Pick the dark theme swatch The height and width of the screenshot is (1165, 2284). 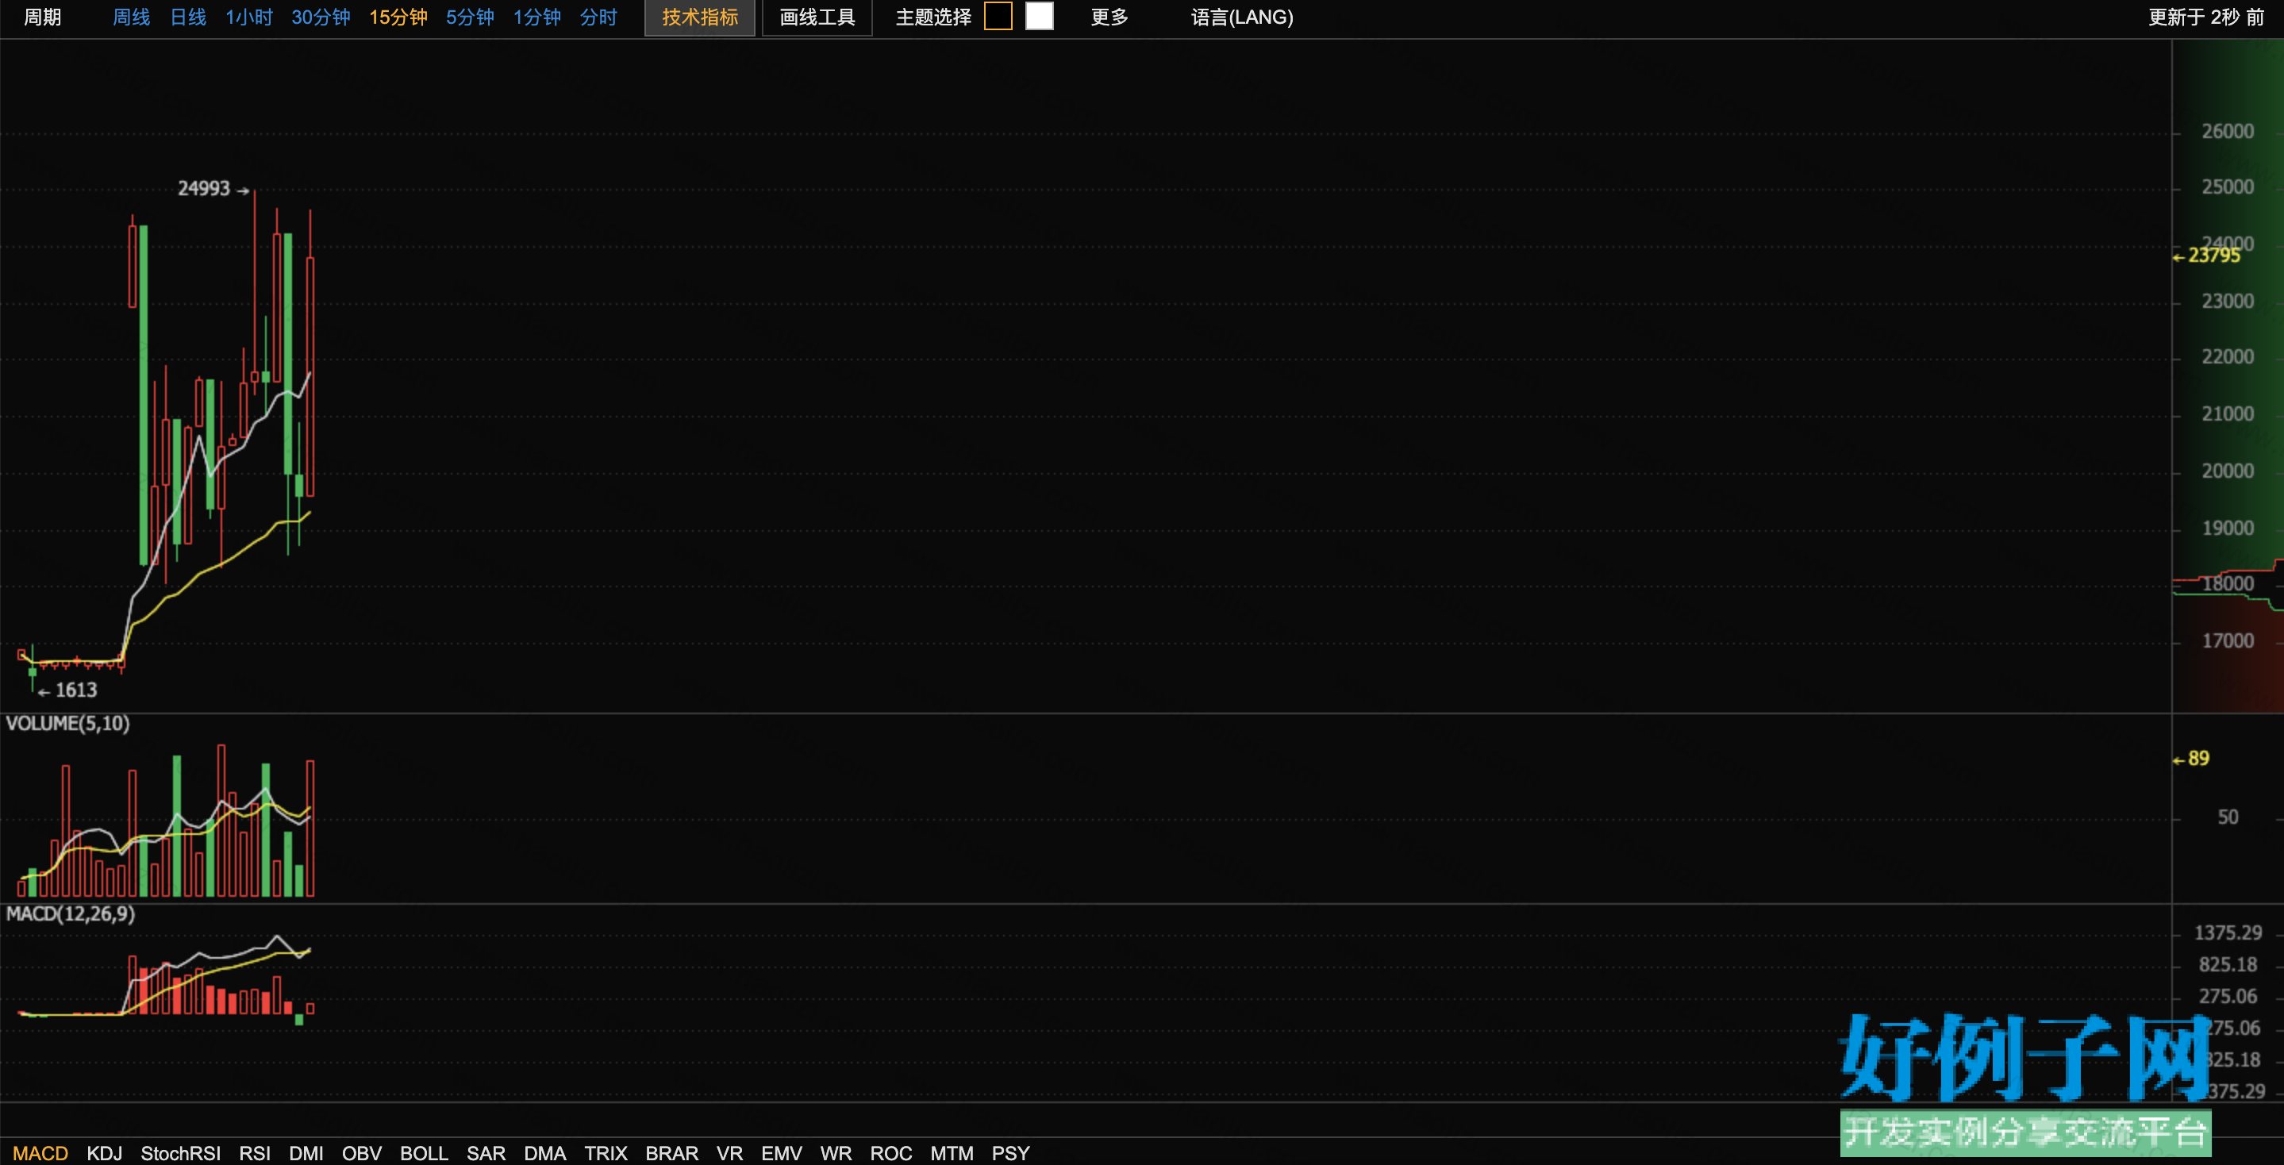point(998,16)
